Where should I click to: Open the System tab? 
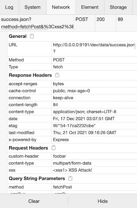(33, 7)
